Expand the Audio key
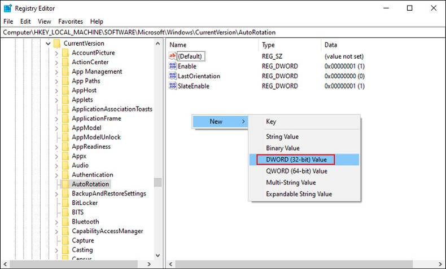This screenshot has height=269, width=446. (x=56, y=166)
